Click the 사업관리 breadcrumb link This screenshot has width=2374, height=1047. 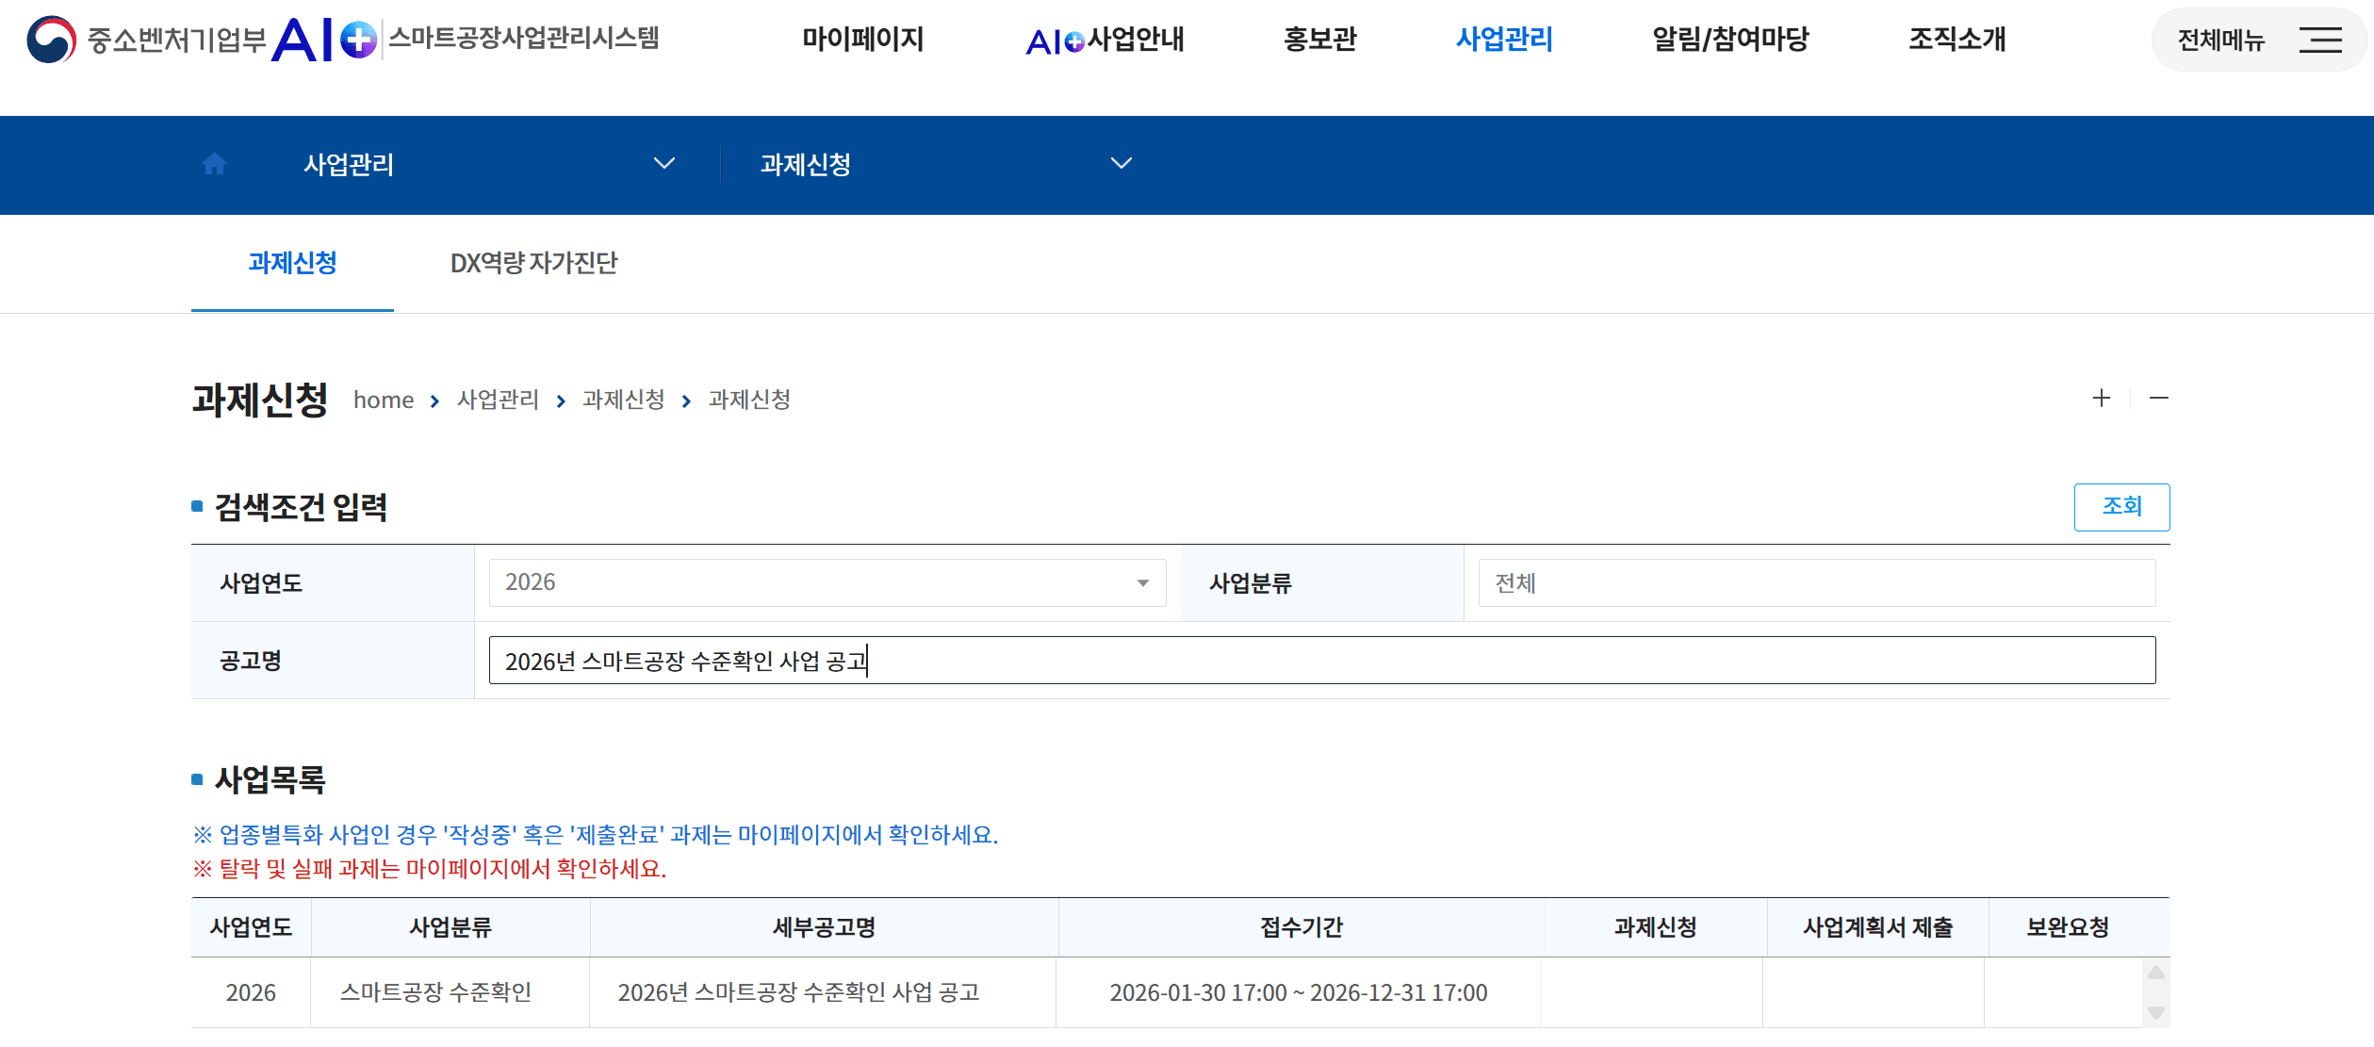coord(498,400)
